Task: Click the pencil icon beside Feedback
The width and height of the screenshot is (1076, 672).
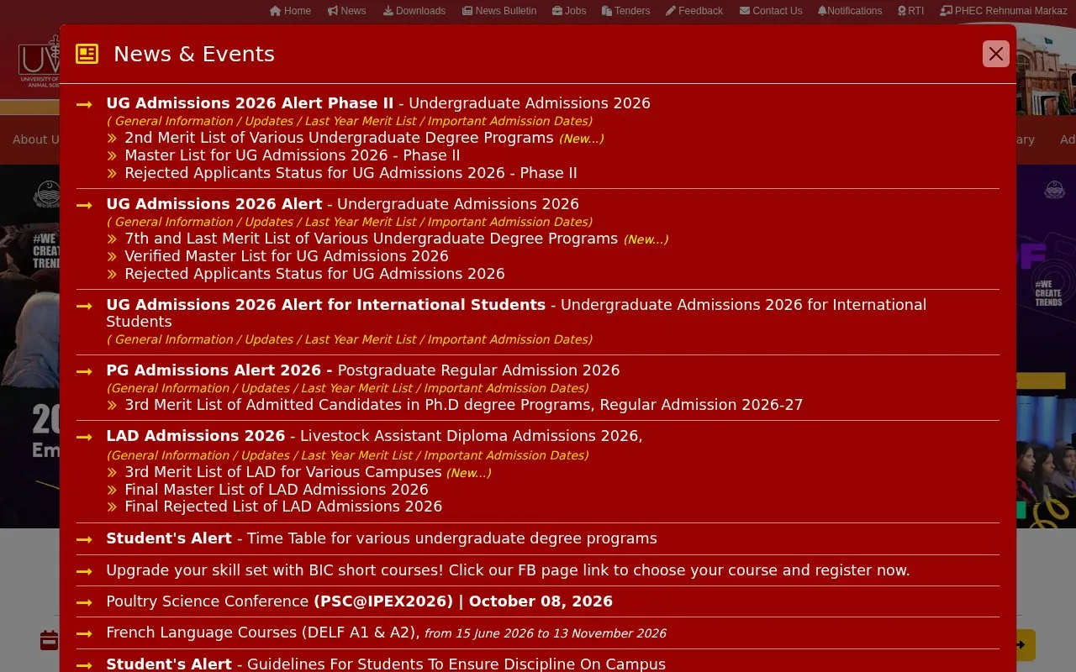Action: pyautogui.click(x=671, y=11)
